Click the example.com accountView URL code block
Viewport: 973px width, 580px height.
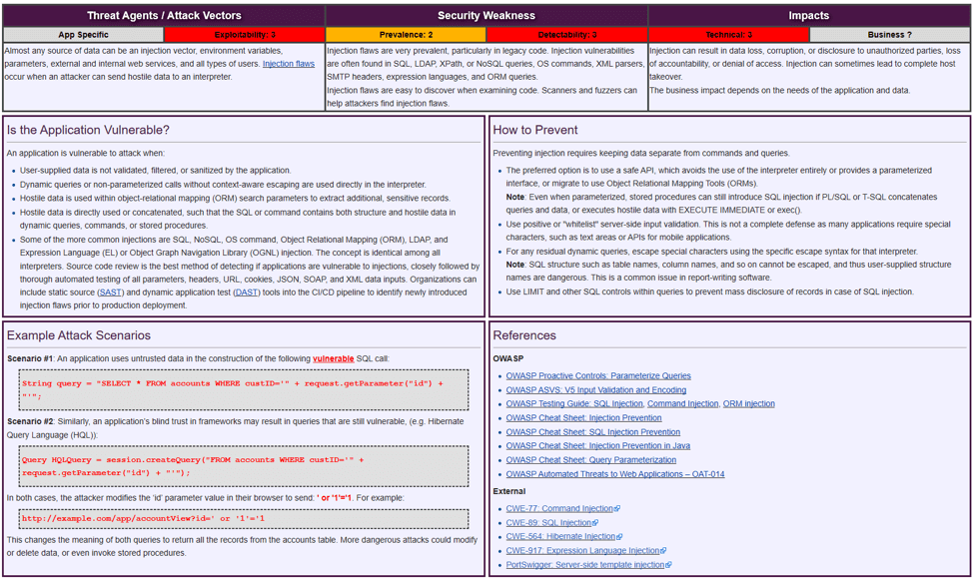[x=244, y=518]
